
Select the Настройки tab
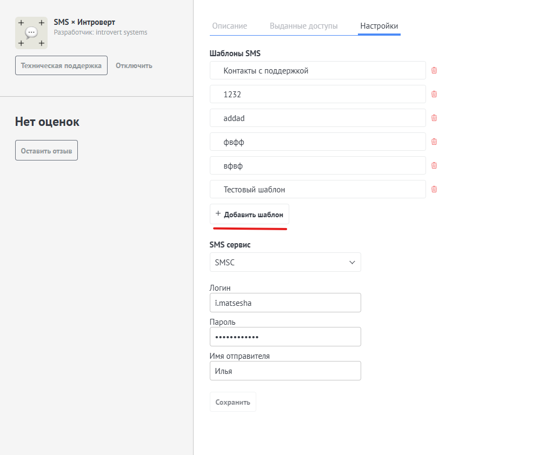coord(379,26)
